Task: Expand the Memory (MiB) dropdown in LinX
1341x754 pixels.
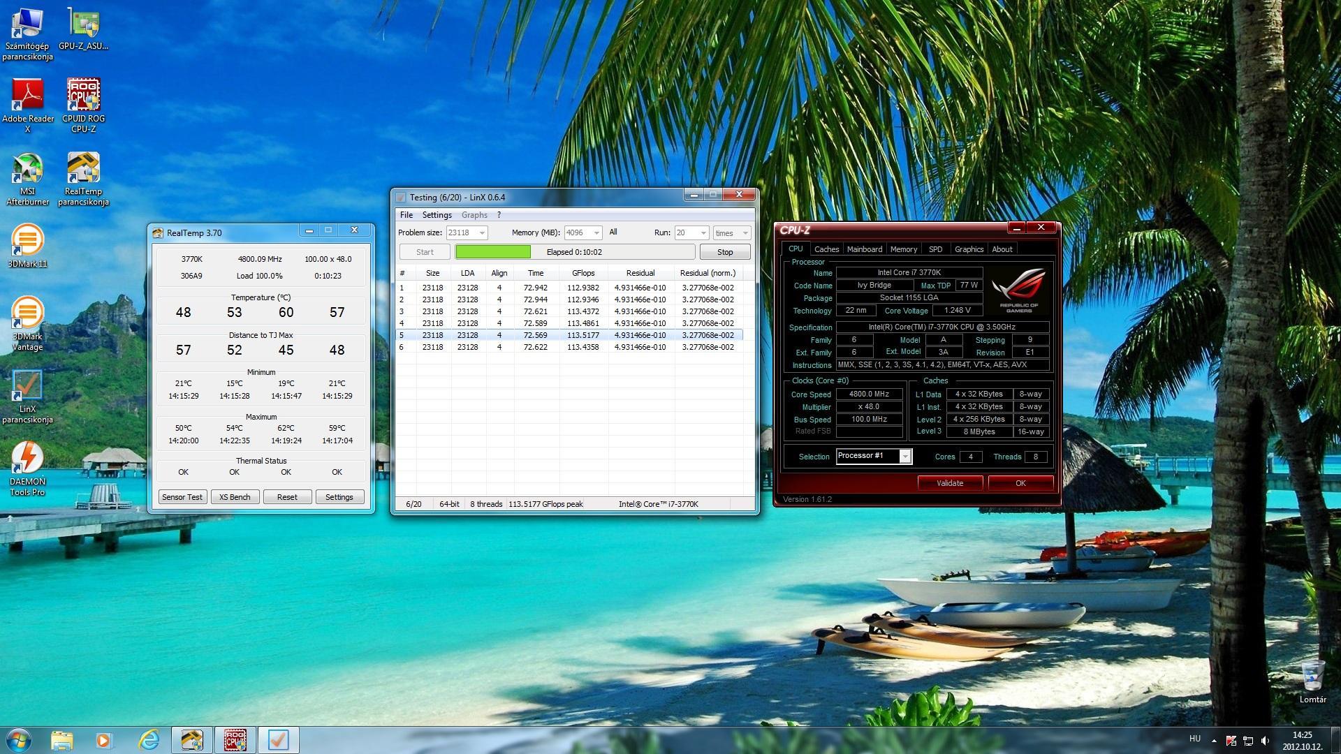Action: [596, 233]
